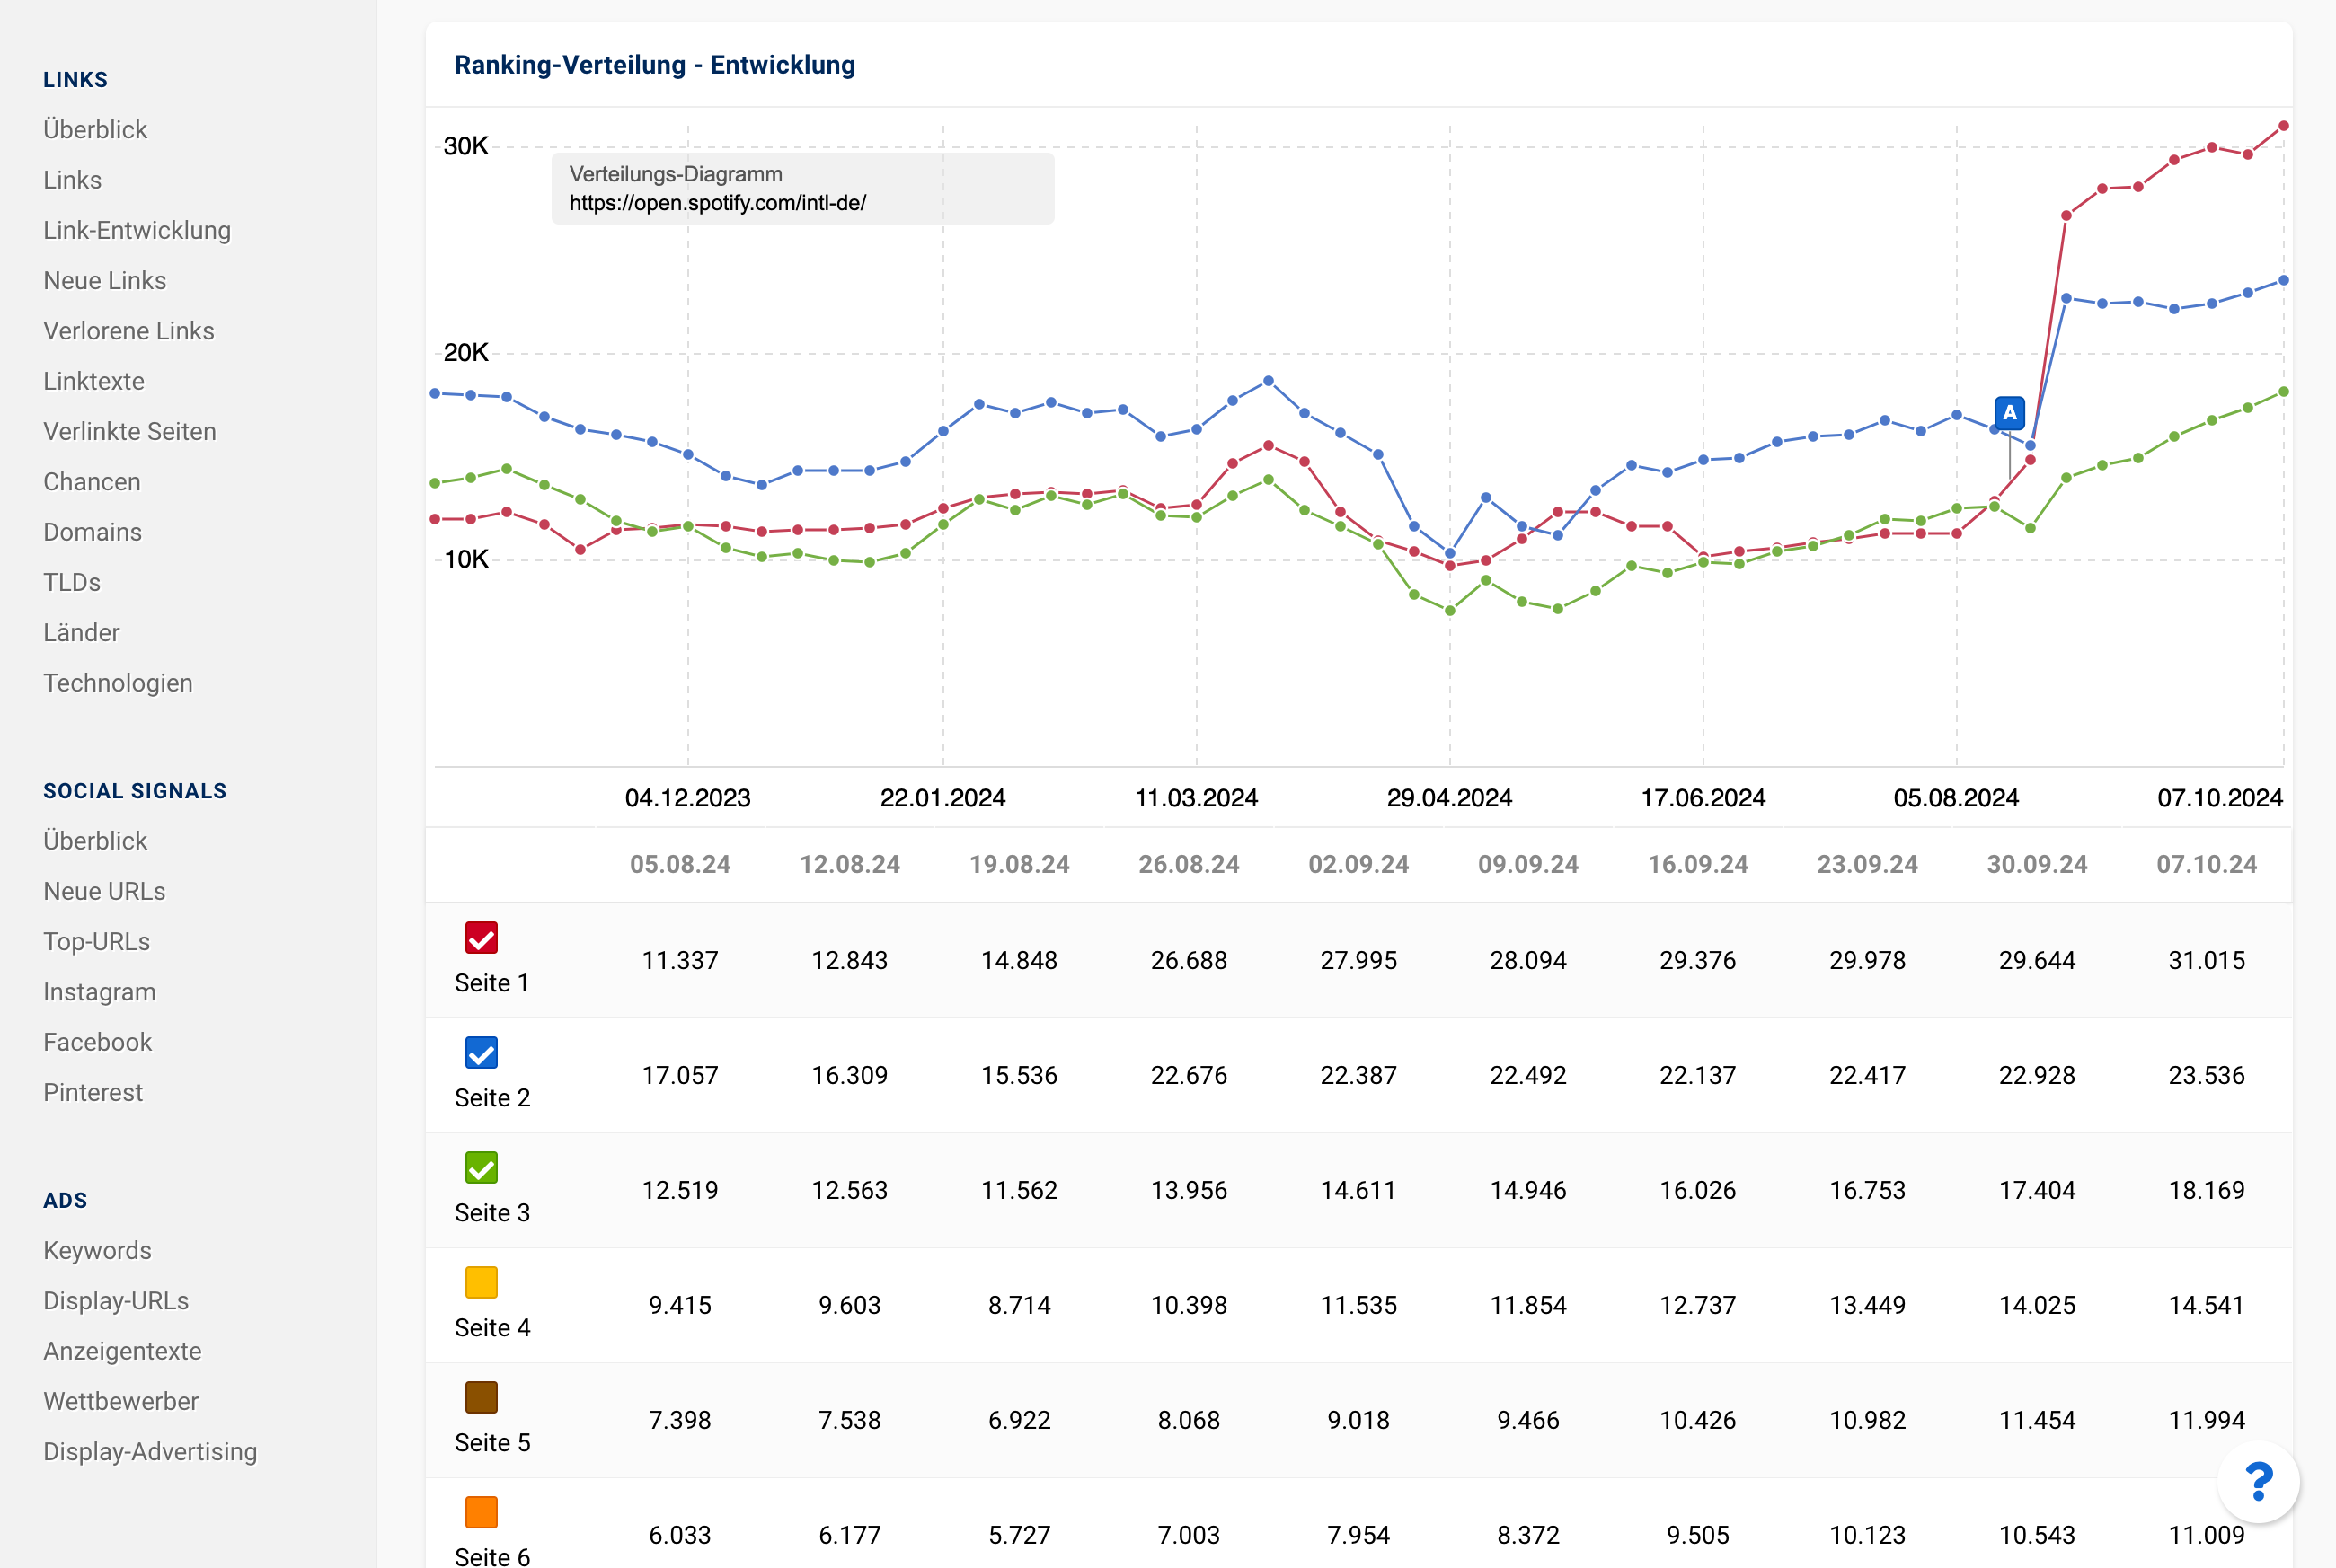
Task: Click the 04.12.2023 x-axis label
Action: (688, 798)
